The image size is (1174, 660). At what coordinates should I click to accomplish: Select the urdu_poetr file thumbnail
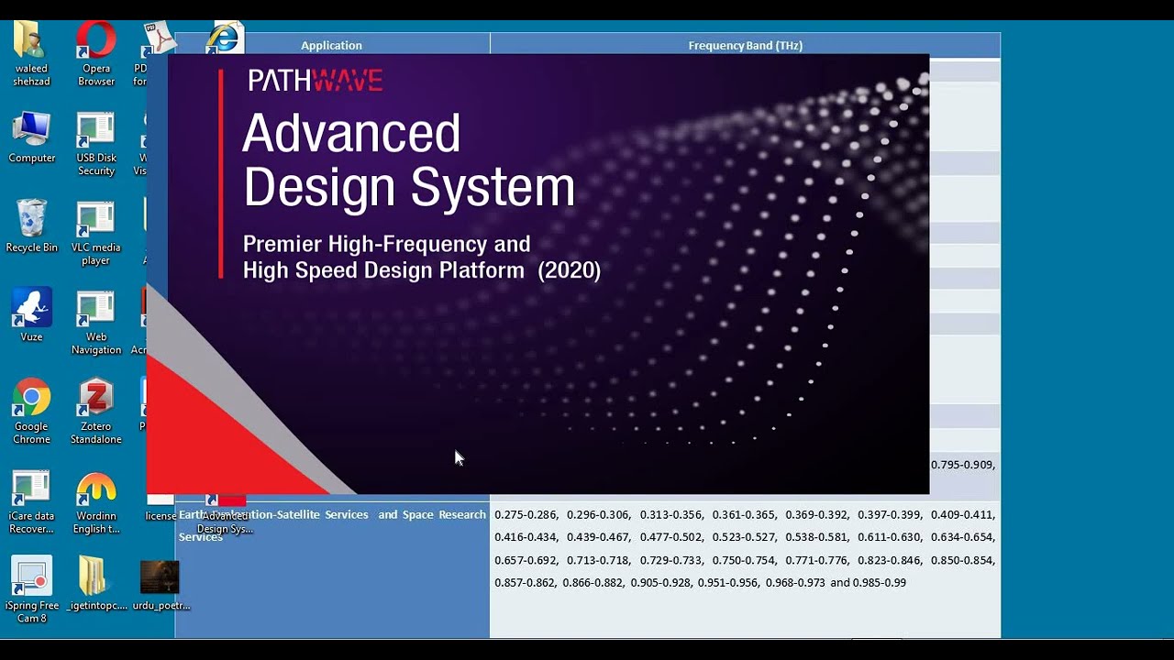point(161,584)
